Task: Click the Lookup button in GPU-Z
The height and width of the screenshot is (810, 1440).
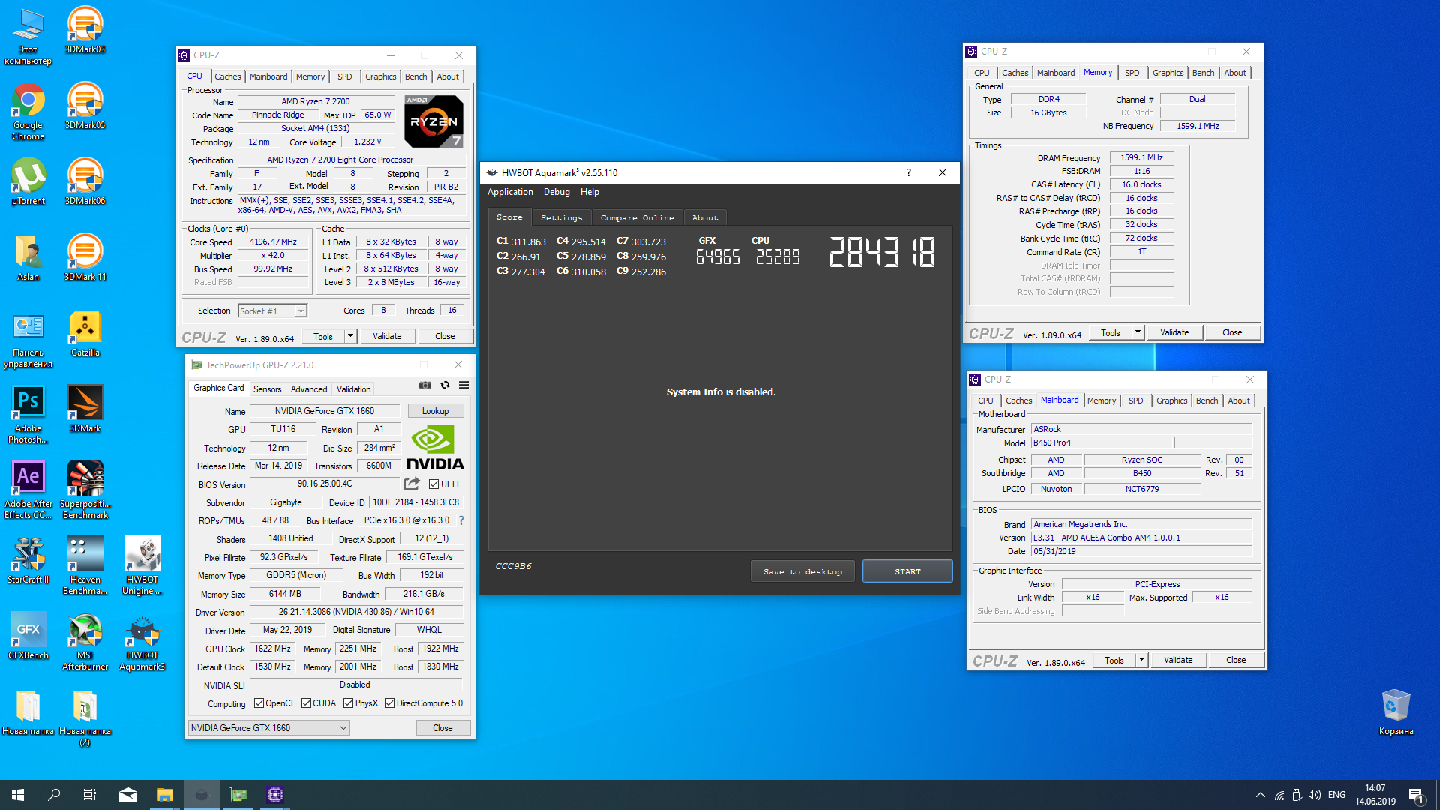Action: 435,411
